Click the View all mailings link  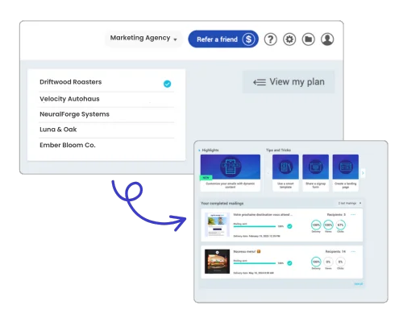point(359,284)
